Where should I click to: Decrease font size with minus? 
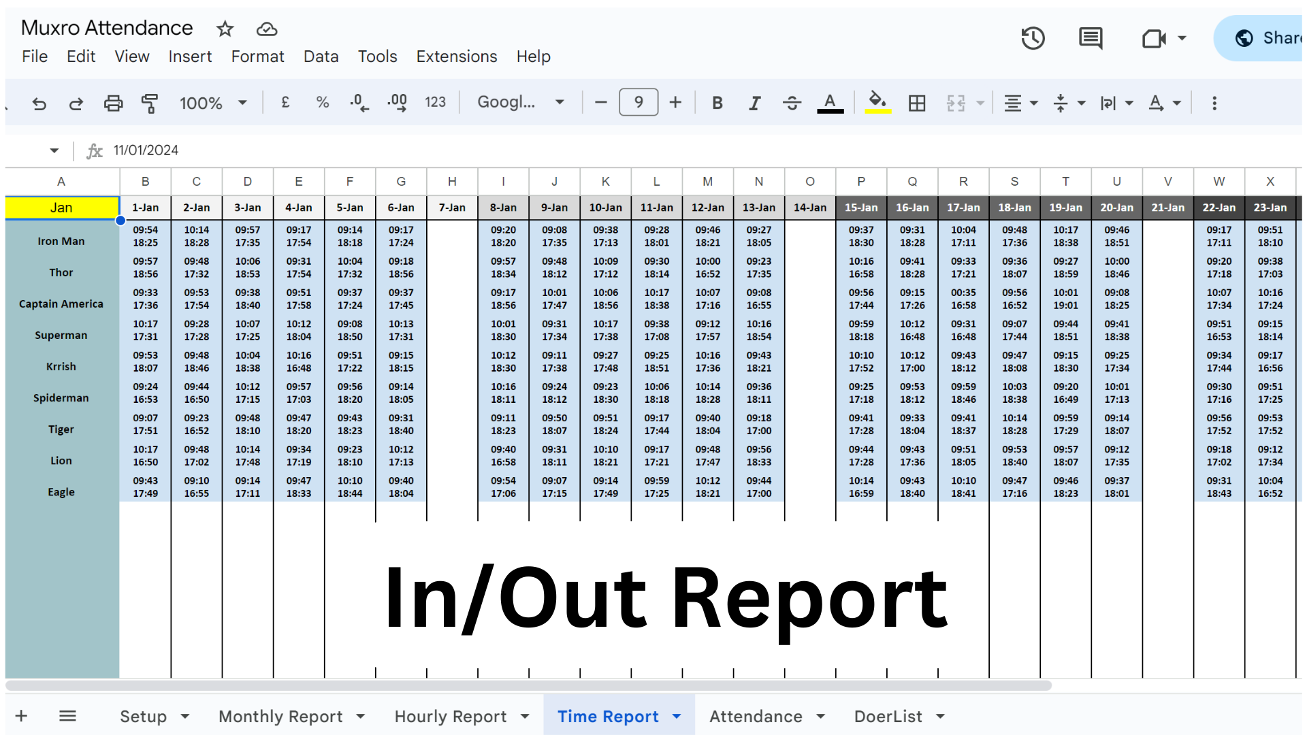[600, 103]
